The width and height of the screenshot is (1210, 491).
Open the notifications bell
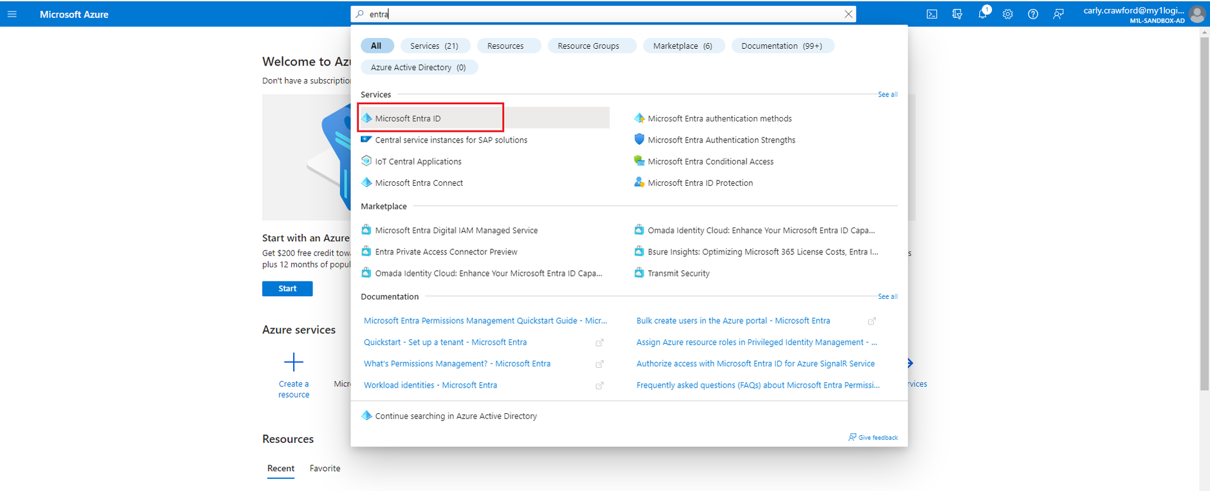(982, 14)
